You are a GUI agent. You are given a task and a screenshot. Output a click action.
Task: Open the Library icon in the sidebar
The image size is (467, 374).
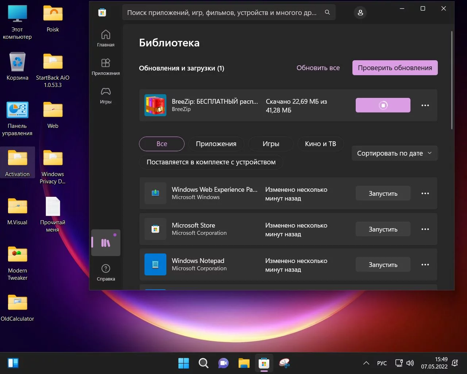(x=105, y=243)
